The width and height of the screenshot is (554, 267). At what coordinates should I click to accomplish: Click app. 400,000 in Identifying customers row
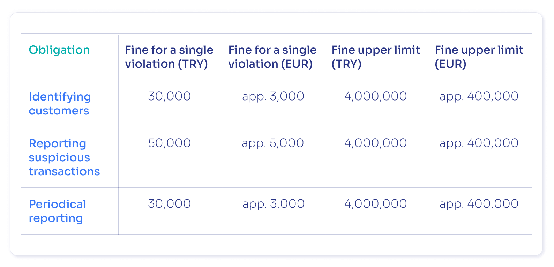[479, 96]
